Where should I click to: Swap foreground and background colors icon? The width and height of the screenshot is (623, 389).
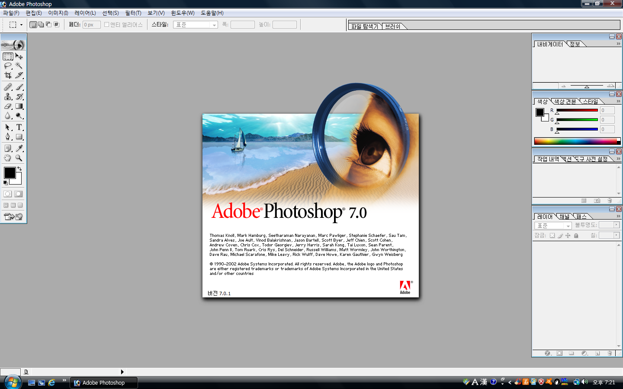19,169
